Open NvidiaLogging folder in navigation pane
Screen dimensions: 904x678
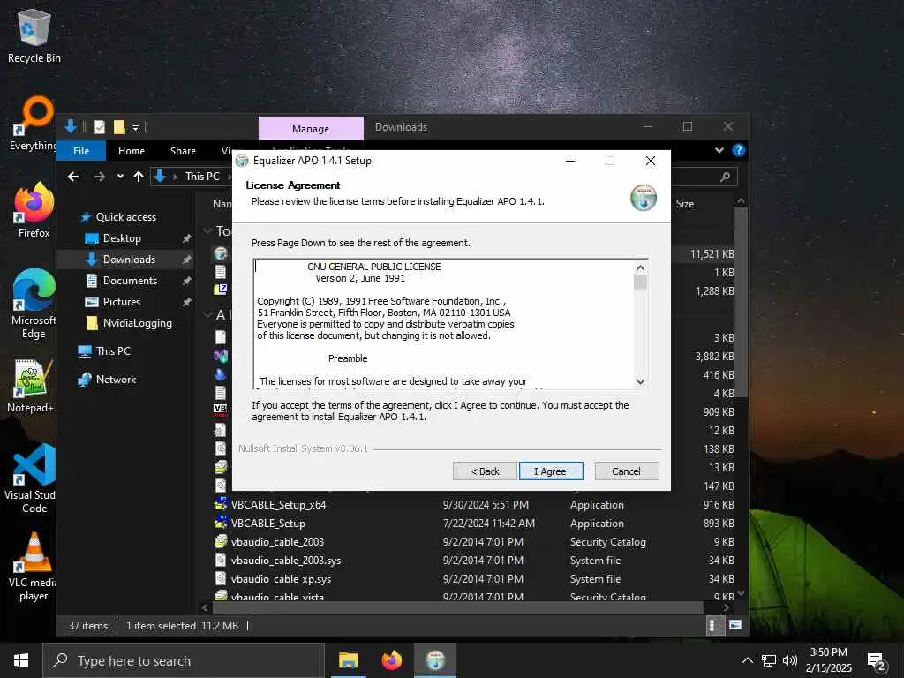point(137,323)
